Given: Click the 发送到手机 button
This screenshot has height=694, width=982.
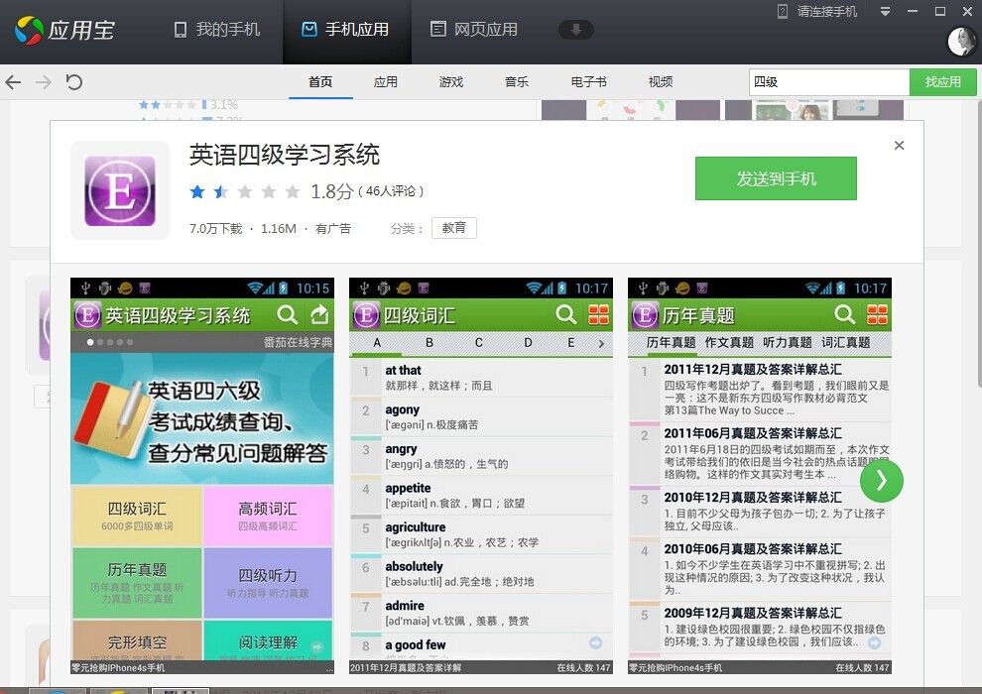Looking at the screenshot, I should pyautogui.click(x=776, y=178).
